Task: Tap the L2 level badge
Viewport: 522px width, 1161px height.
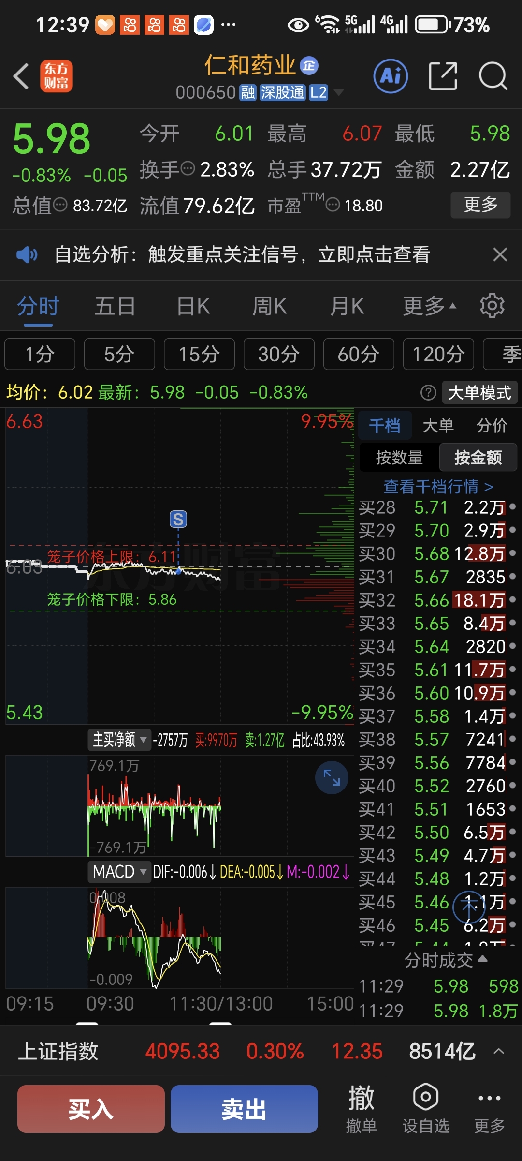Action: [x=319, y=92]
